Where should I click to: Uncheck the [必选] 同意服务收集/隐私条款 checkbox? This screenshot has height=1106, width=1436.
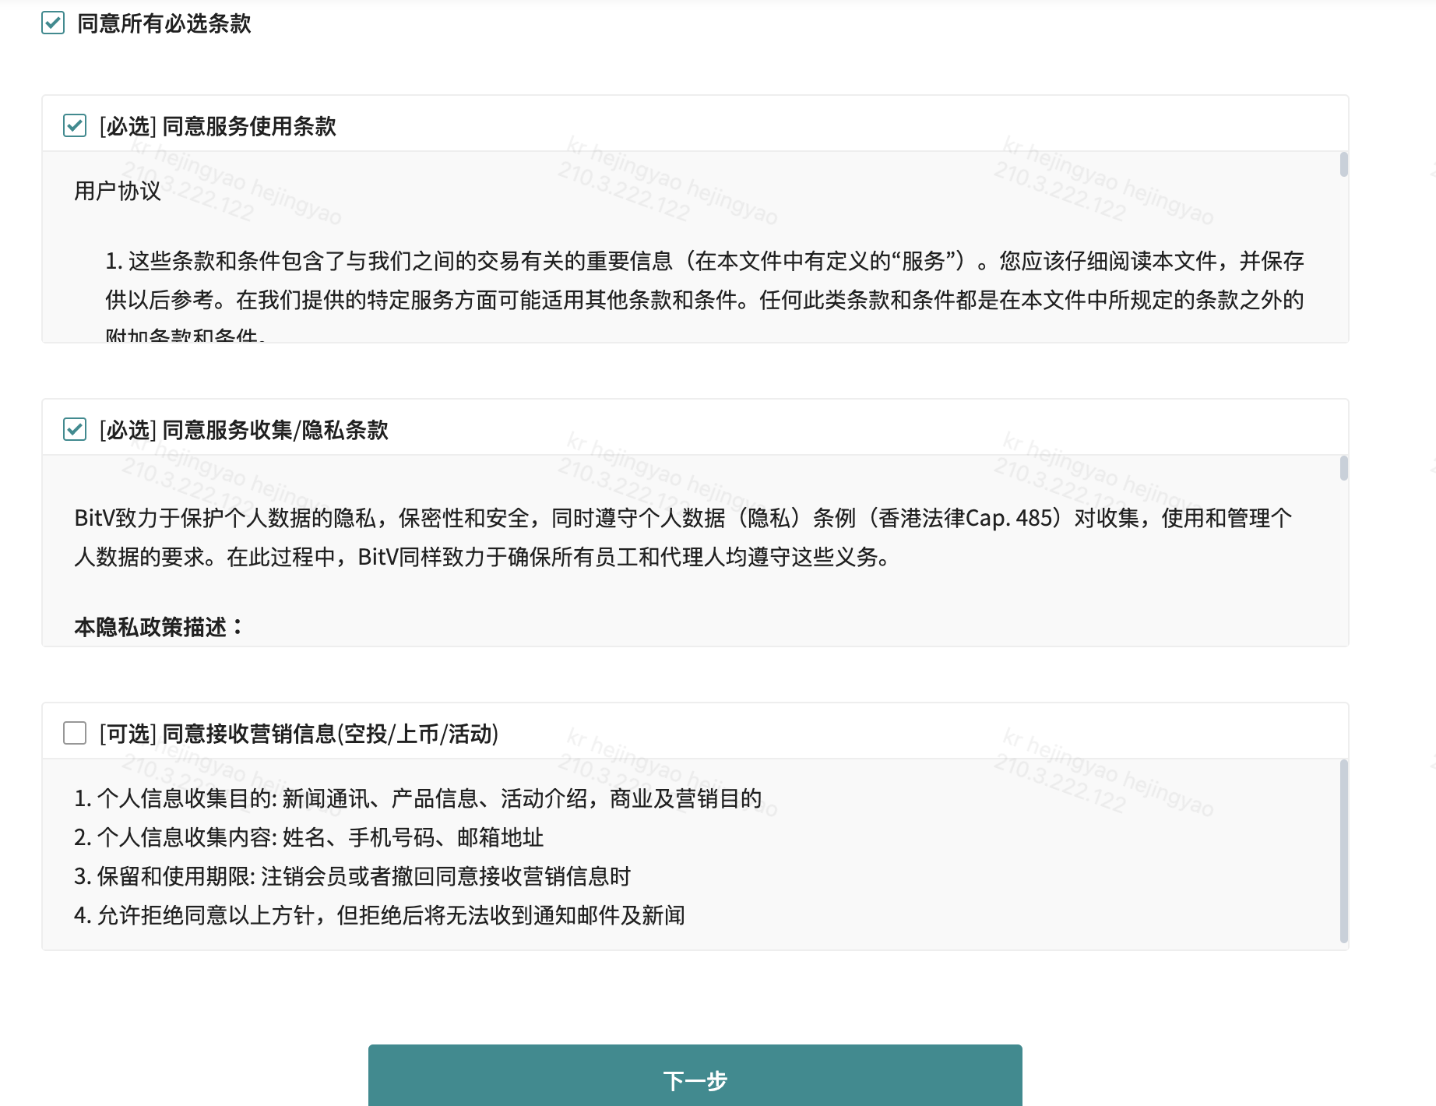74,429
